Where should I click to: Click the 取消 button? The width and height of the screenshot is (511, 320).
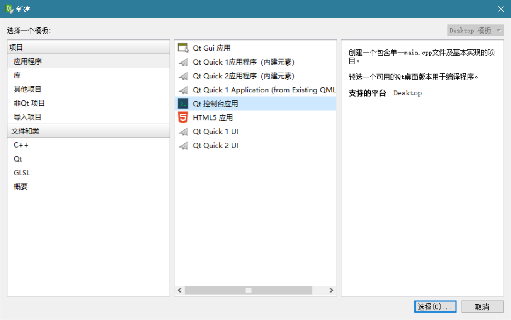(482, 307)
